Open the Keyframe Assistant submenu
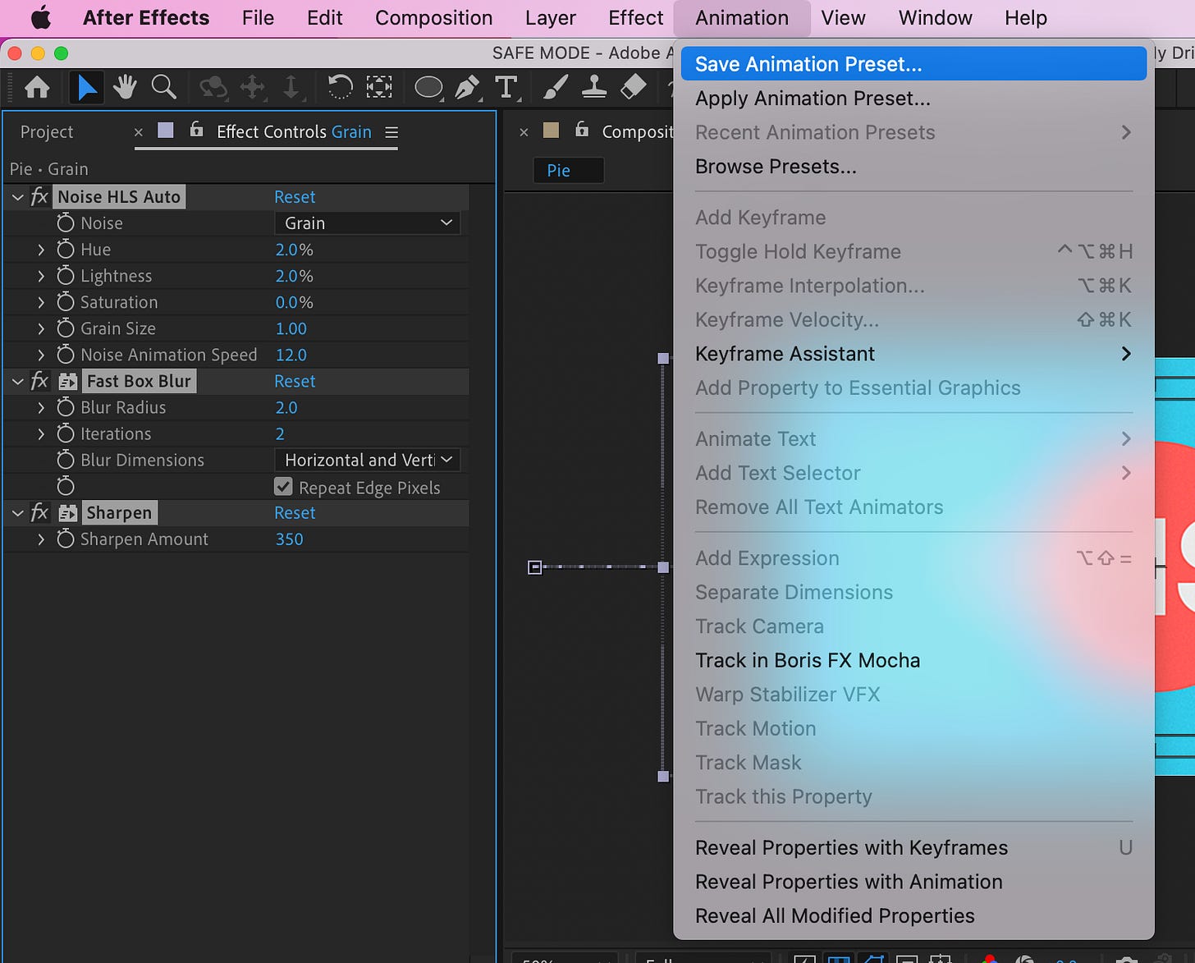Screen dimensions: 1195x963 (x=913, y=354)
